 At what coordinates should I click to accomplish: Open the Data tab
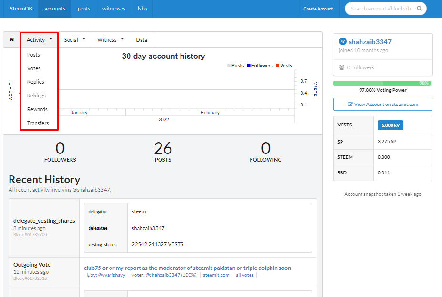tap(141, 39)
